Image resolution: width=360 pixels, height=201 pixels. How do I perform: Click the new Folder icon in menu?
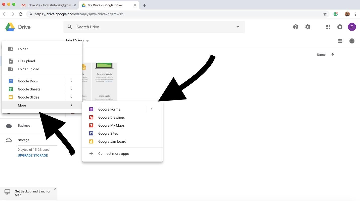(11, 49)
